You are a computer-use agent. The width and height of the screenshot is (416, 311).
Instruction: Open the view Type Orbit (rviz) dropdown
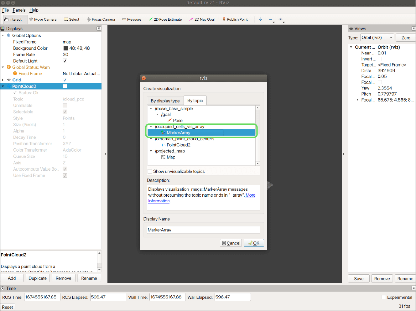[377, 38]
